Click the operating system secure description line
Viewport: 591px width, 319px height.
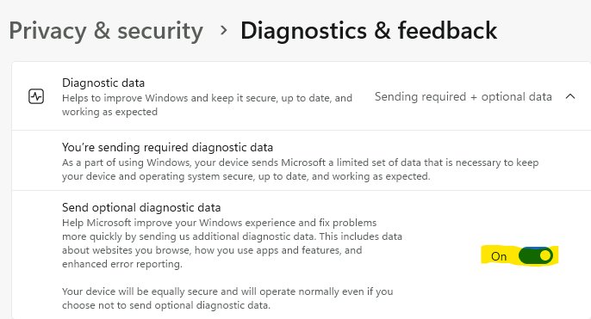[246, 176]
